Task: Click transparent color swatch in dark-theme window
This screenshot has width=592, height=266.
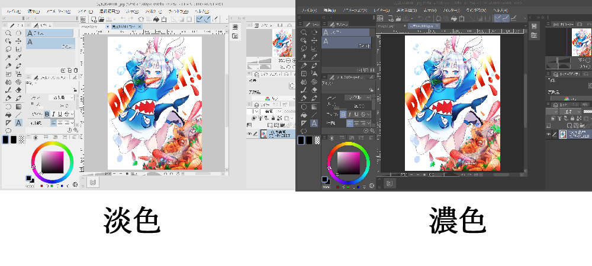Action: coord(317,140)
